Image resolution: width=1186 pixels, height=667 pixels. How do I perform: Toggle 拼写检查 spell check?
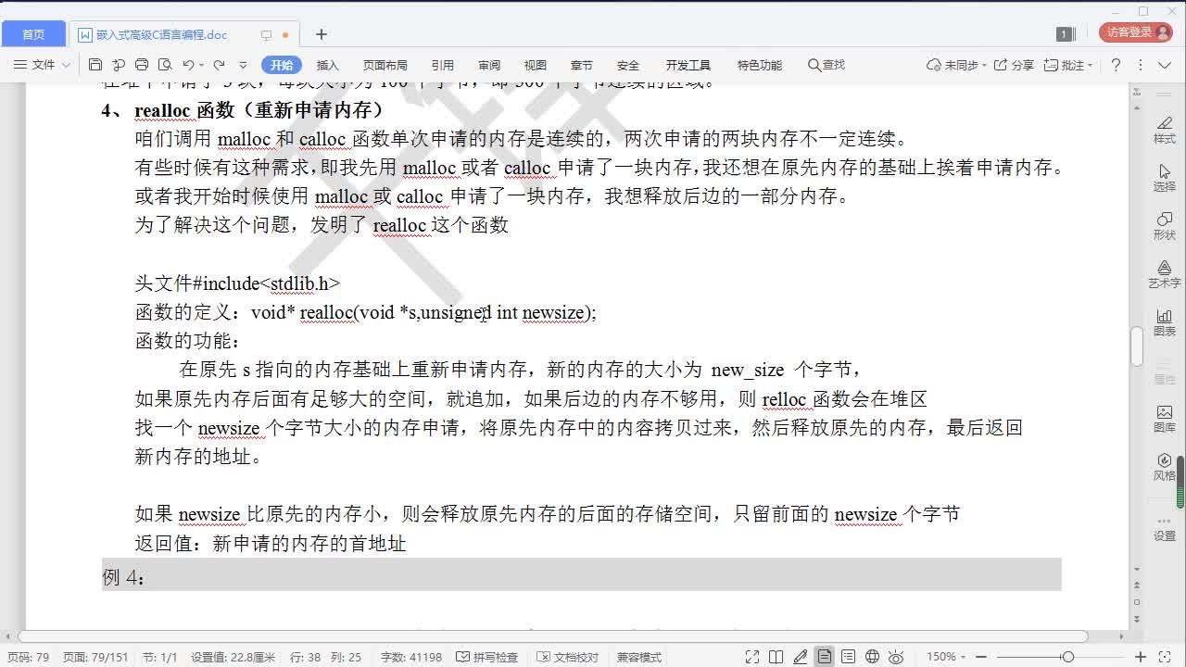coord(487,657)
